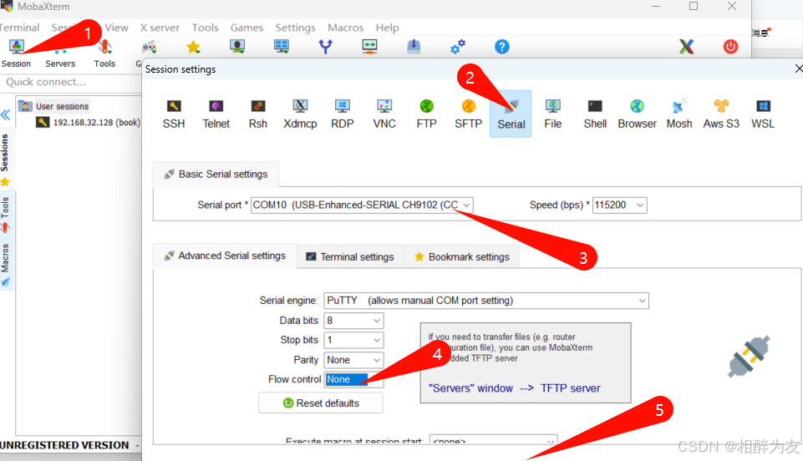
Task: Select WSL session type
Action: (763, 114)
